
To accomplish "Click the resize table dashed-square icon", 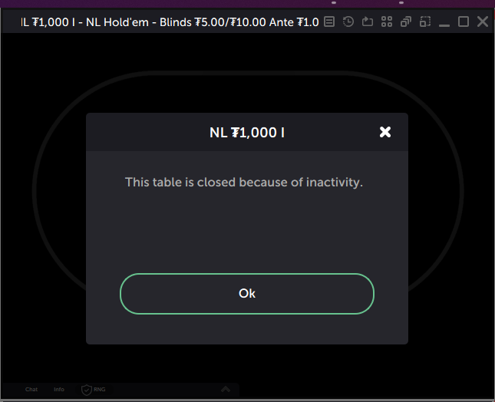I will [x=425, y=22].
